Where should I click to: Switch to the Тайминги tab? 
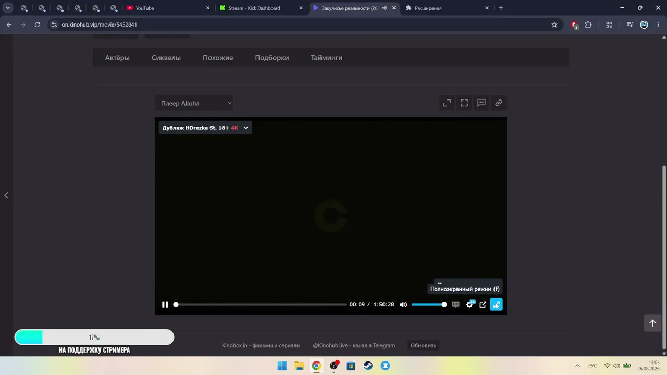[x=327, y=58]
